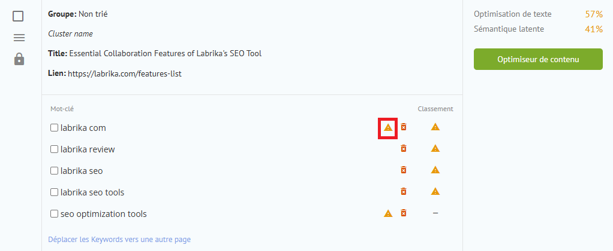
Task: Remove the labrika seo tools keyword
Action: point(404,191)
